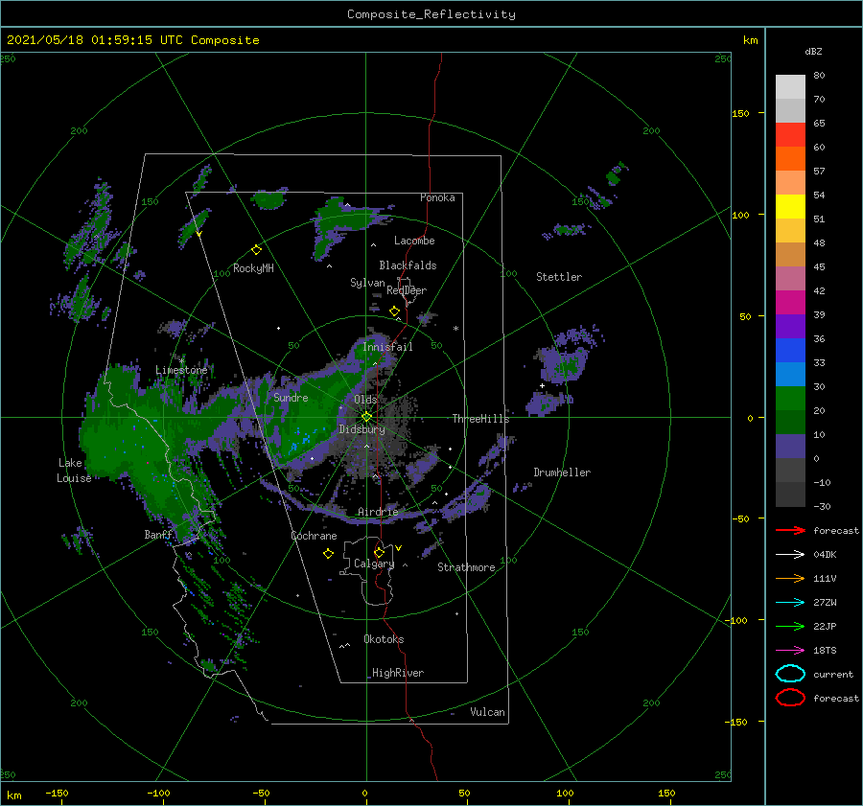Click the Innisfail city label
Image resolution: width=863 pixels, height=806 pixels.
tap(387, 347)
